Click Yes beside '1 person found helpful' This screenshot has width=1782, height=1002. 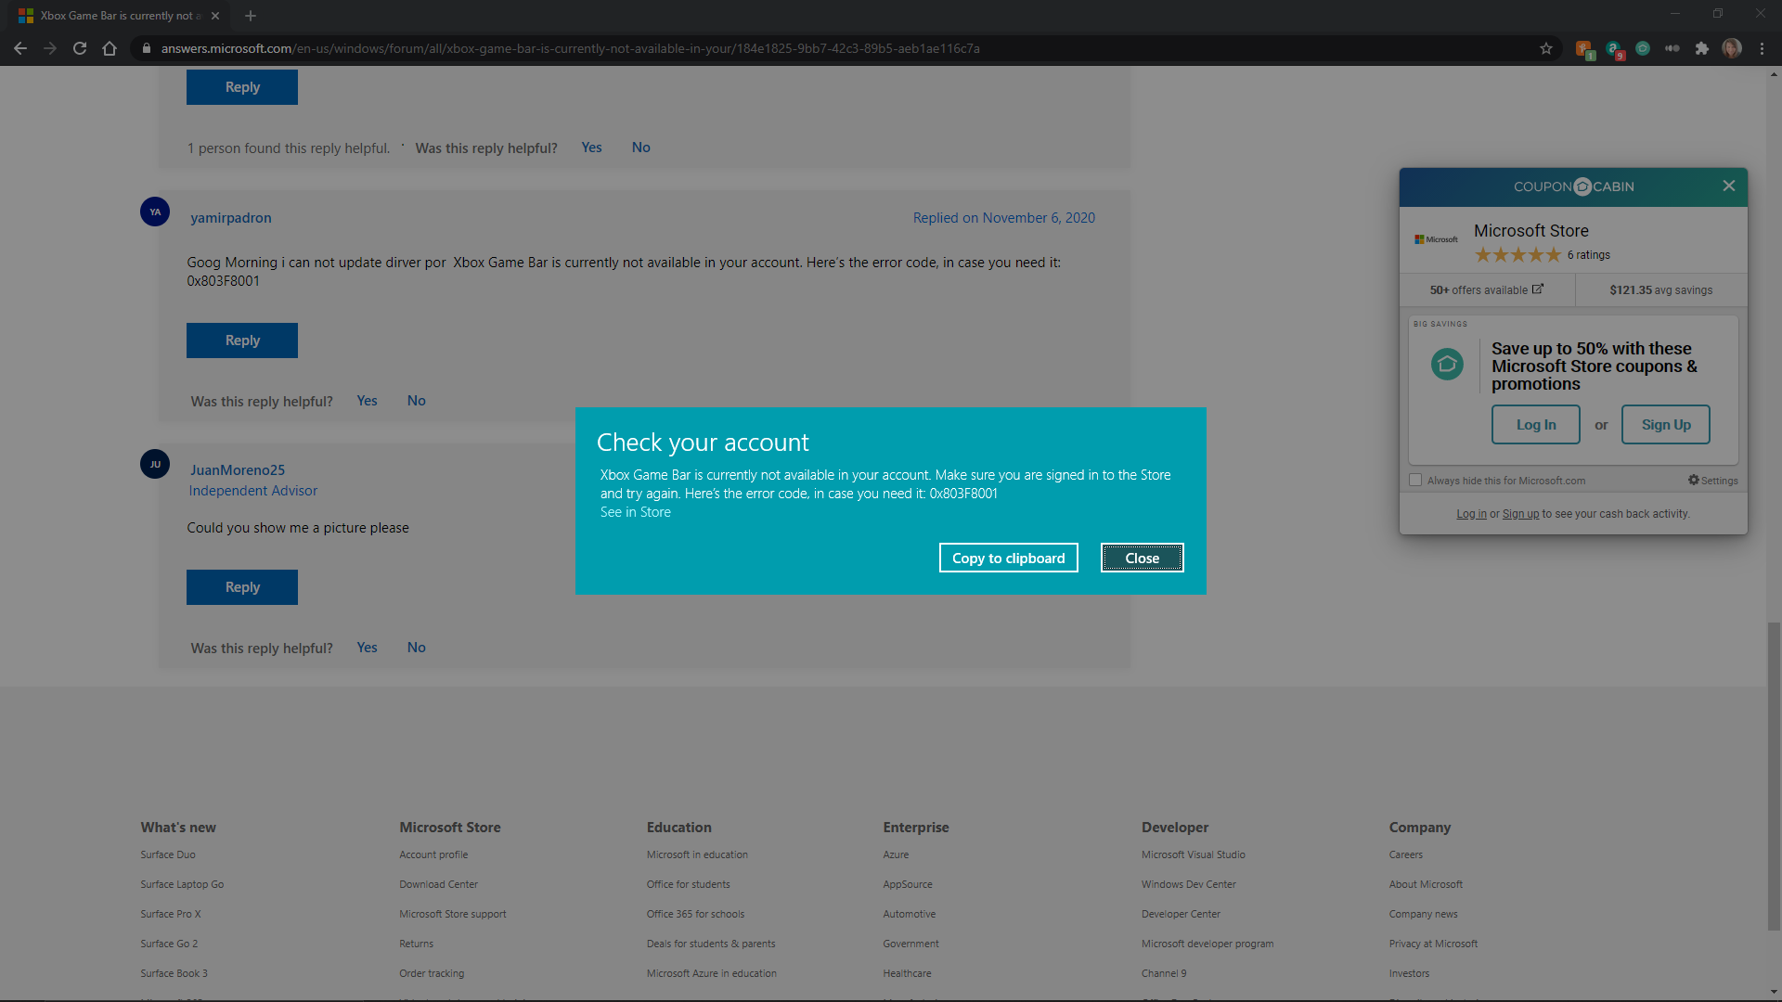(x=591, y=148)
